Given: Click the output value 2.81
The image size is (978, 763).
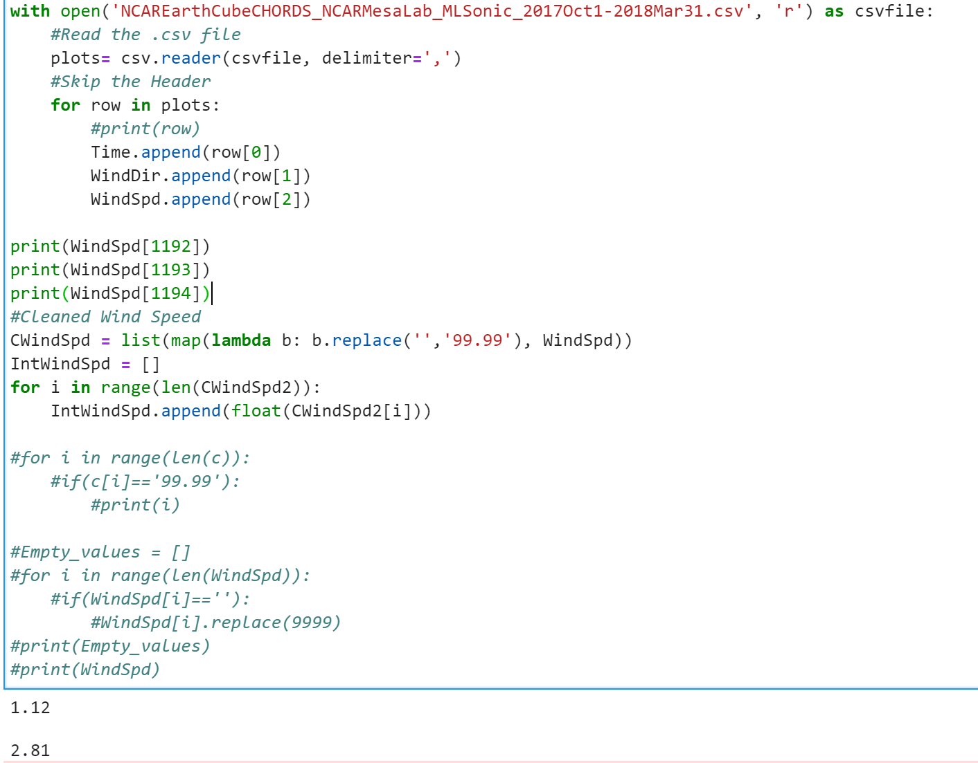Looking at the screenshot, I should [30, 751].
